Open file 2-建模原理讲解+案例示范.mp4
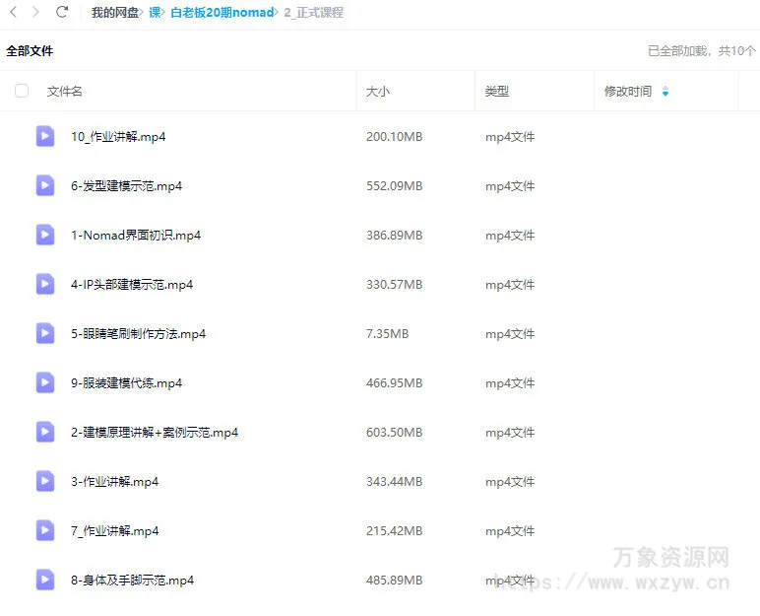Image resolution: width=760 pixels, height=616 pixels. coord(155,432)
